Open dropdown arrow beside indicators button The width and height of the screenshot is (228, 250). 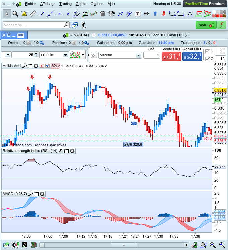coord(83,55)
